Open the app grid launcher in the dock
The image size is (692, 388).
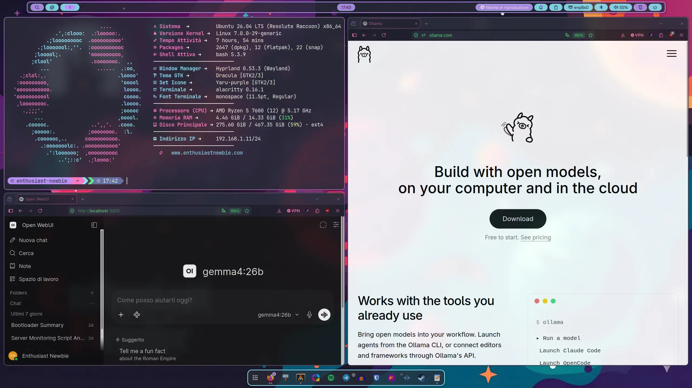255,378
